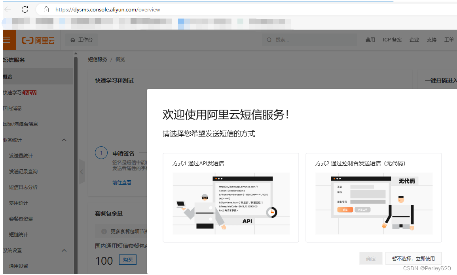457x275 pixels.
Task: Click the NEW badge next to 快速学习
Action: click(30, 93)
